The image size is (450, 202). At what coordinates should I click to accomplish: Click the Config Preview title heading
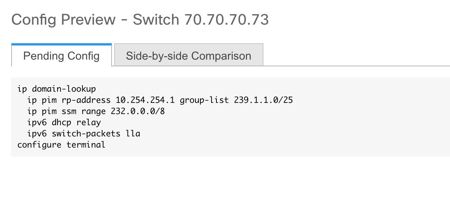[140, 20]
